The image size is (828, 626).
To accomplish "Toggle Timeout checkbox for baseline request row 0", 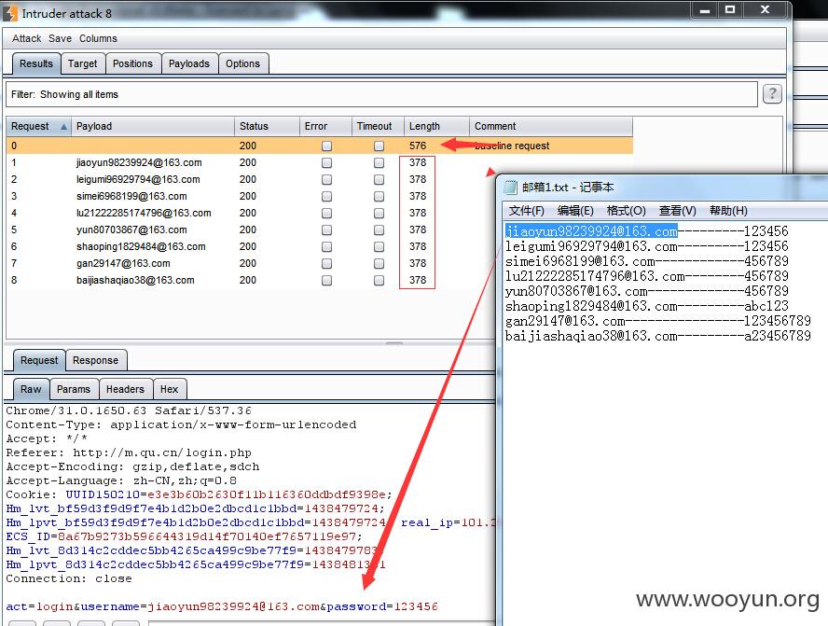I will pos(379,146).
